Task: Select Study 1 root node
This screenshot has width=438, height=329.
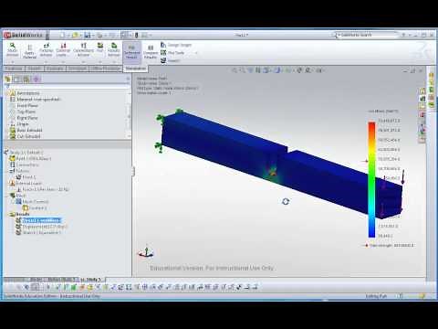Action: pos(24,153)
